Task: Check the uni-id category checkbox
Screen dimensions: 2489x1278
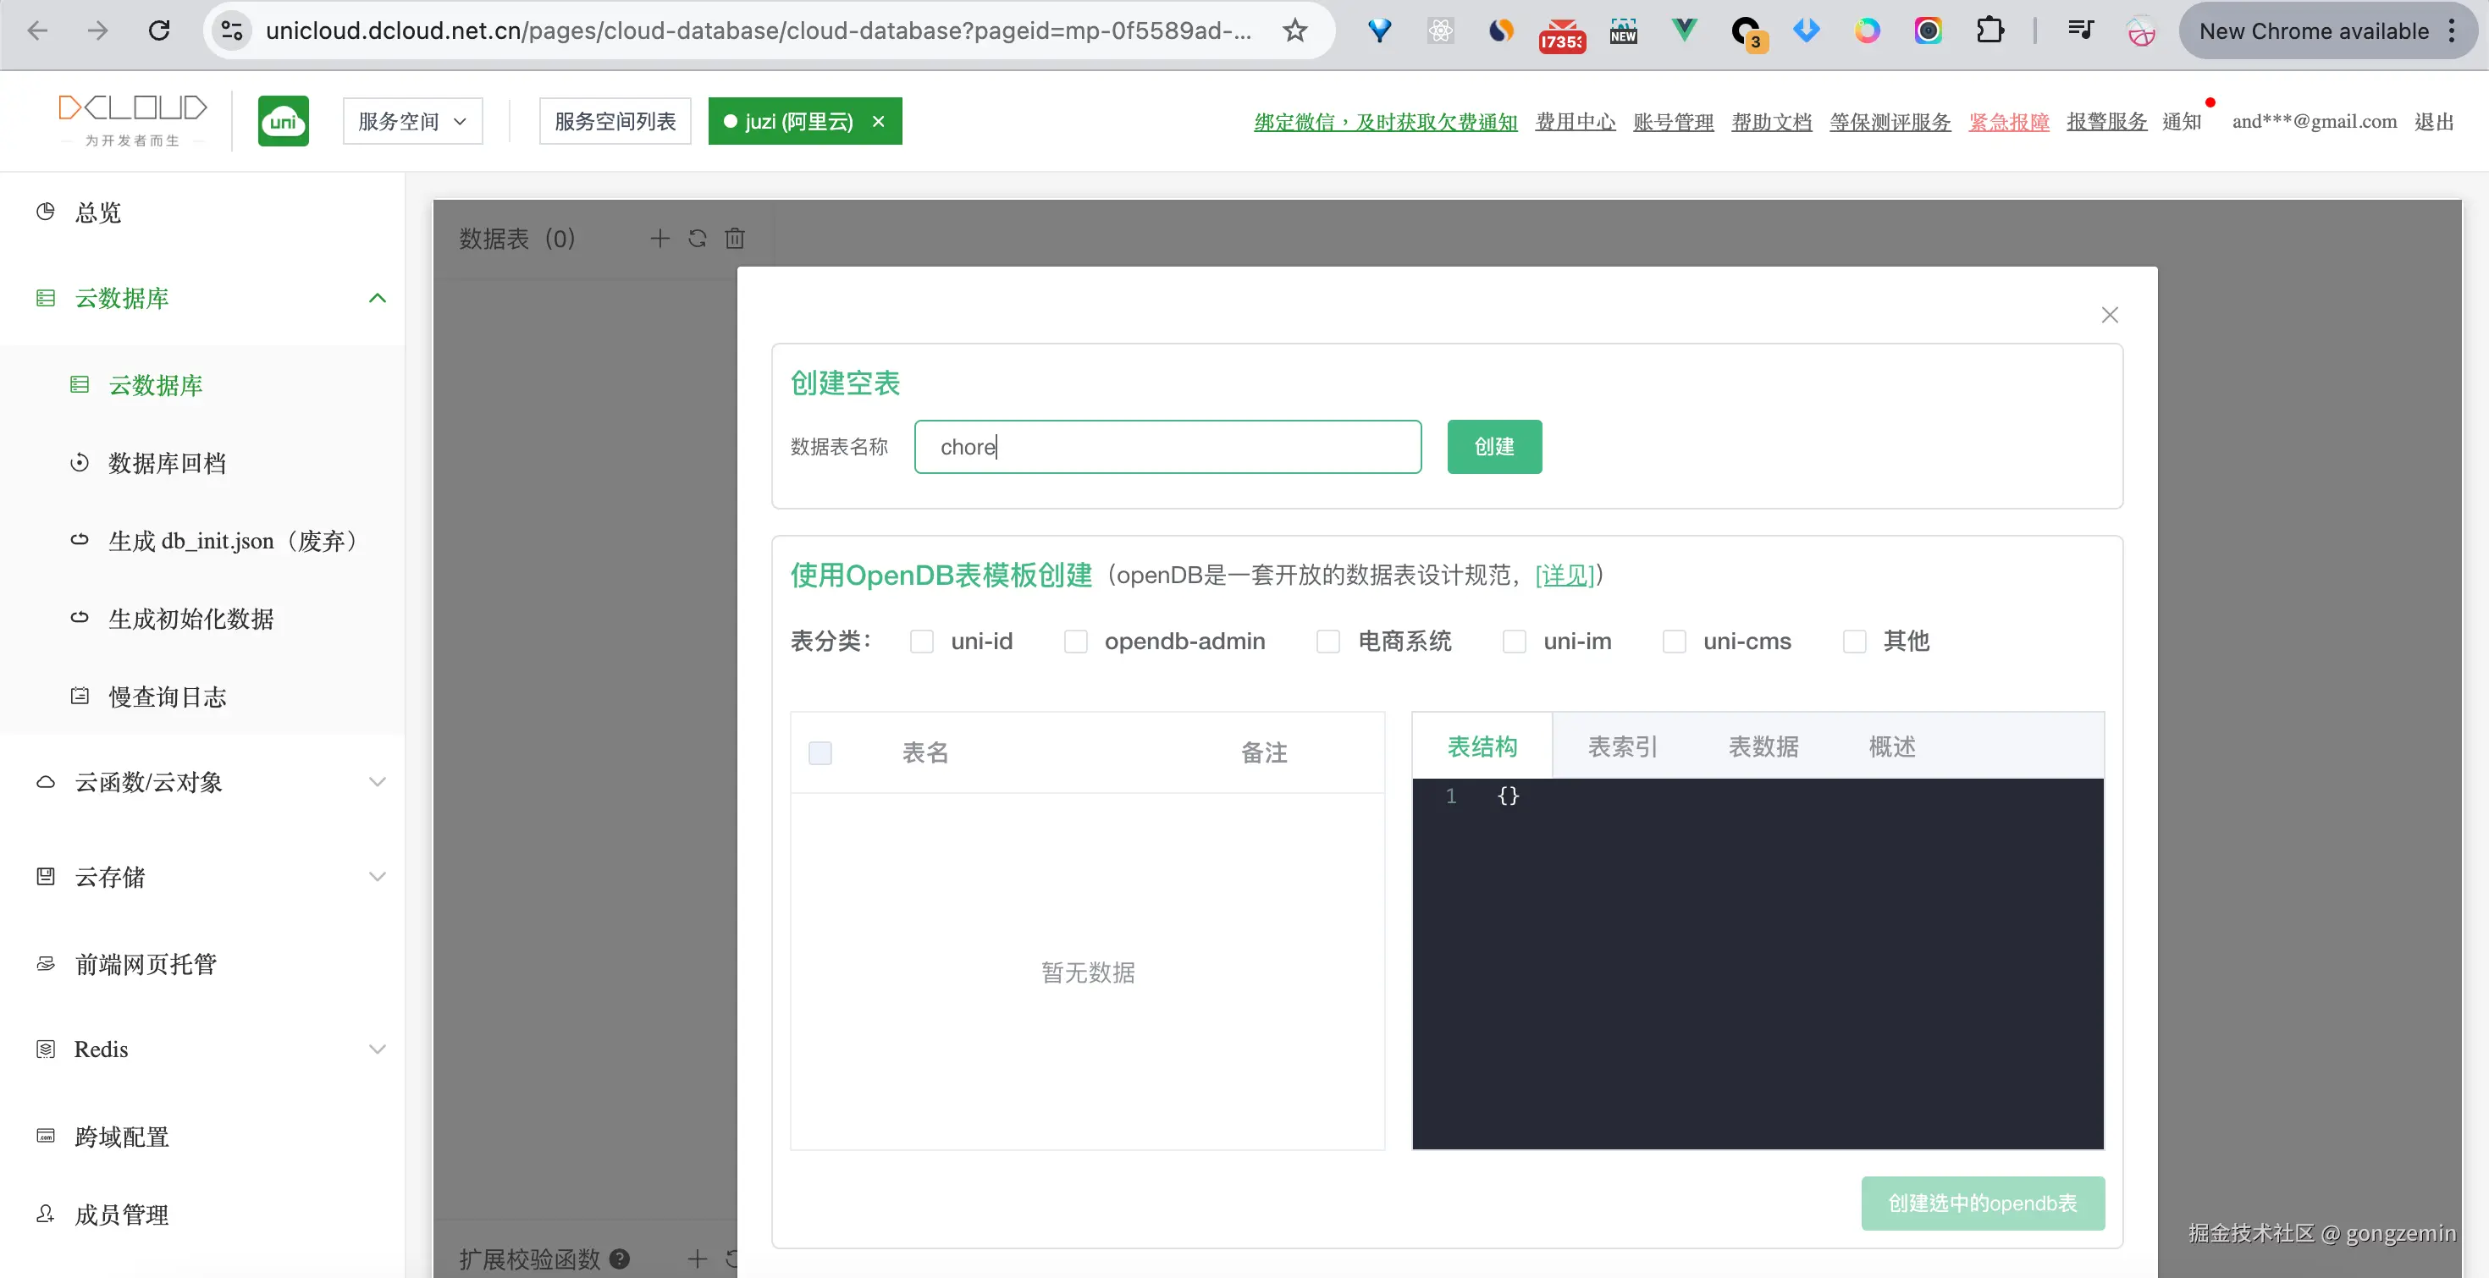Action: coord(921,642)
